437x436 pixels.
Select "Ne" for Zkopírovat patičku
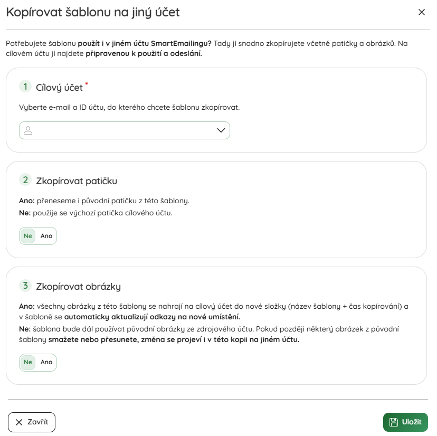tap(28, 236)
